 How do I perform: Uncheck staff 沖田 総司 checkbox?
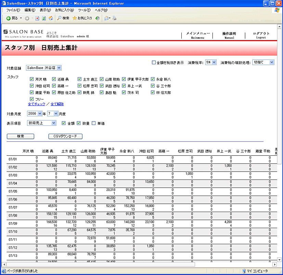(x=31, y=86)
